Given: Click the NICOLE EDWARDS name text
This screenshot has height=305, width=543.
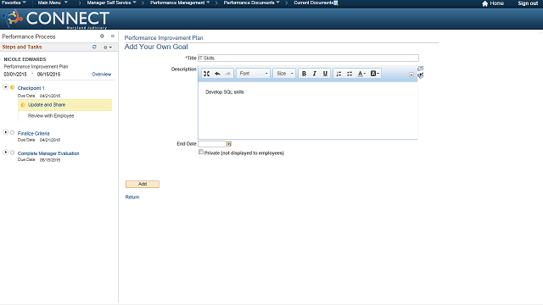Looking at the screenshot, I should coord(25,59).
